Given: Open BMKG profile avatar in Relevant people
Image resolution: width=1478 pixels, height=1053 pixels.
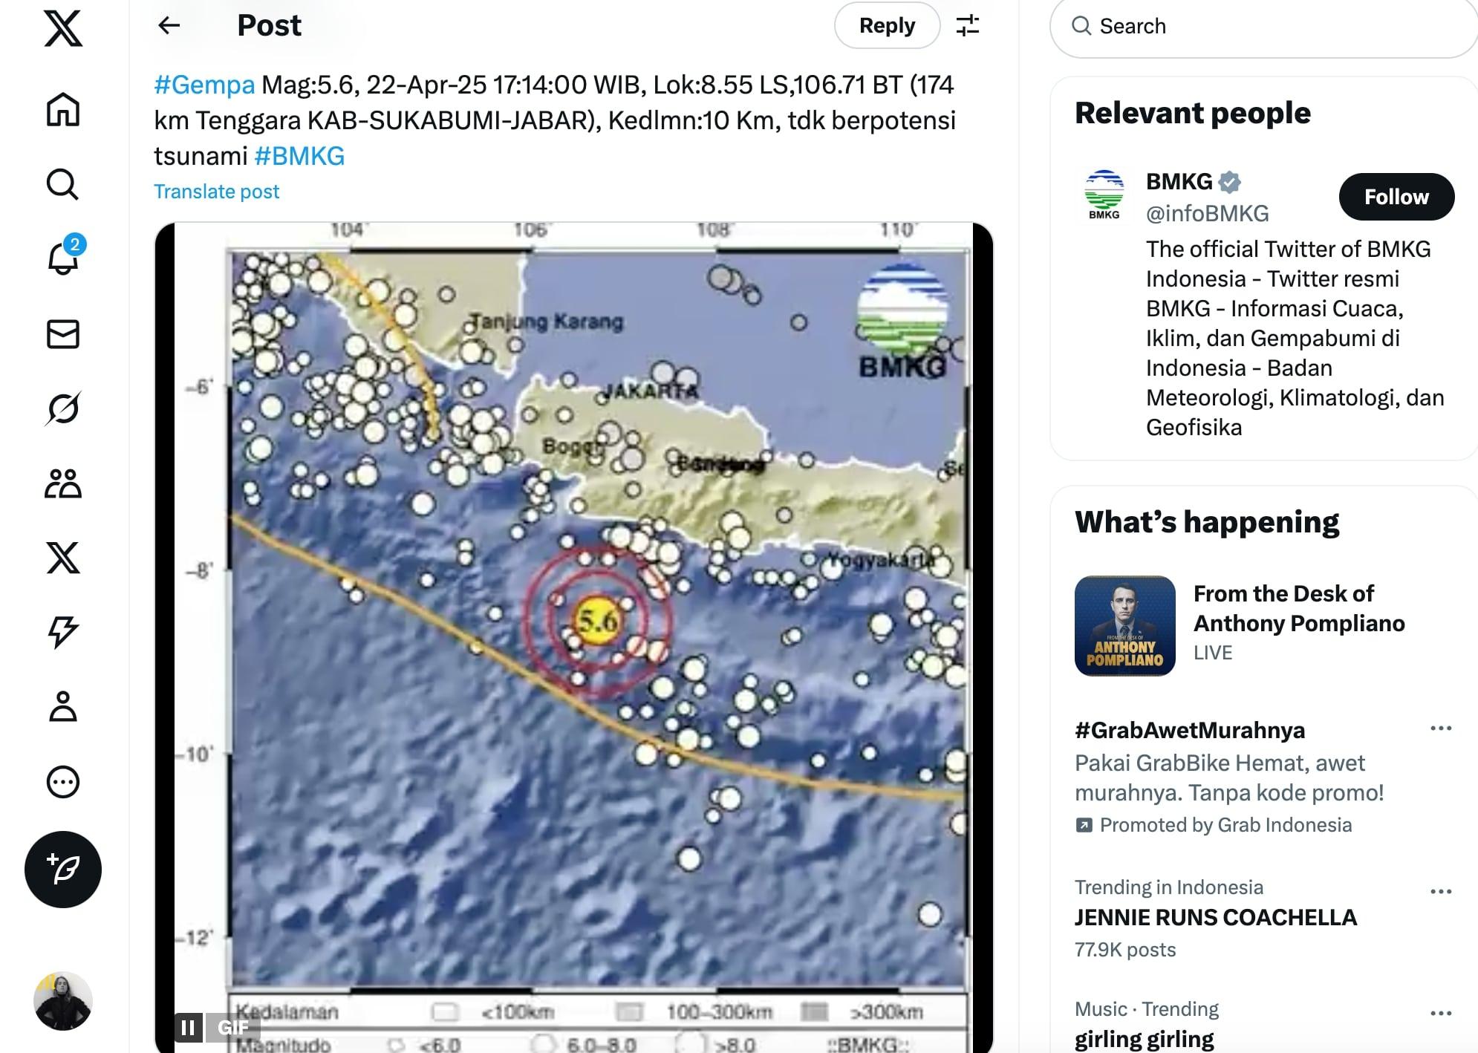Looking at the screenshot, I should click(1104, 196).
